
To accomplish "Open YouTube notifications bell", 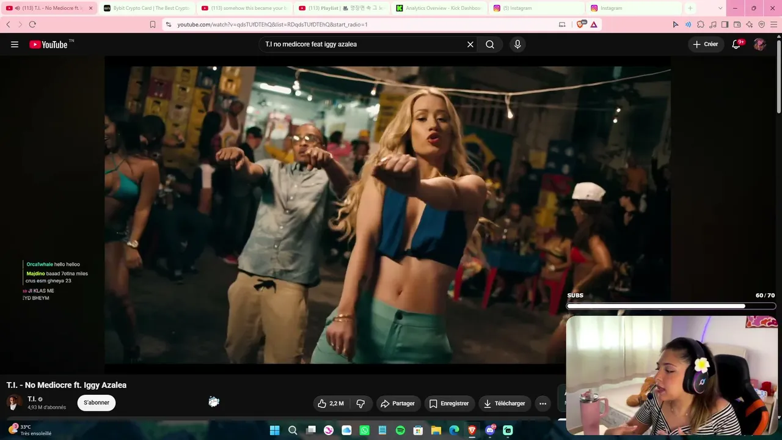I will point(737,44).
